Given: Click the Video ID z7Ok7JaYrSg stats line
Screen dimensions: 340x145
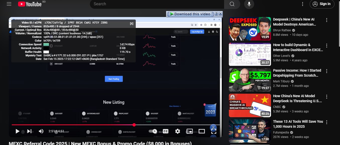Looking at the screenshot, I should coord(64,23).
